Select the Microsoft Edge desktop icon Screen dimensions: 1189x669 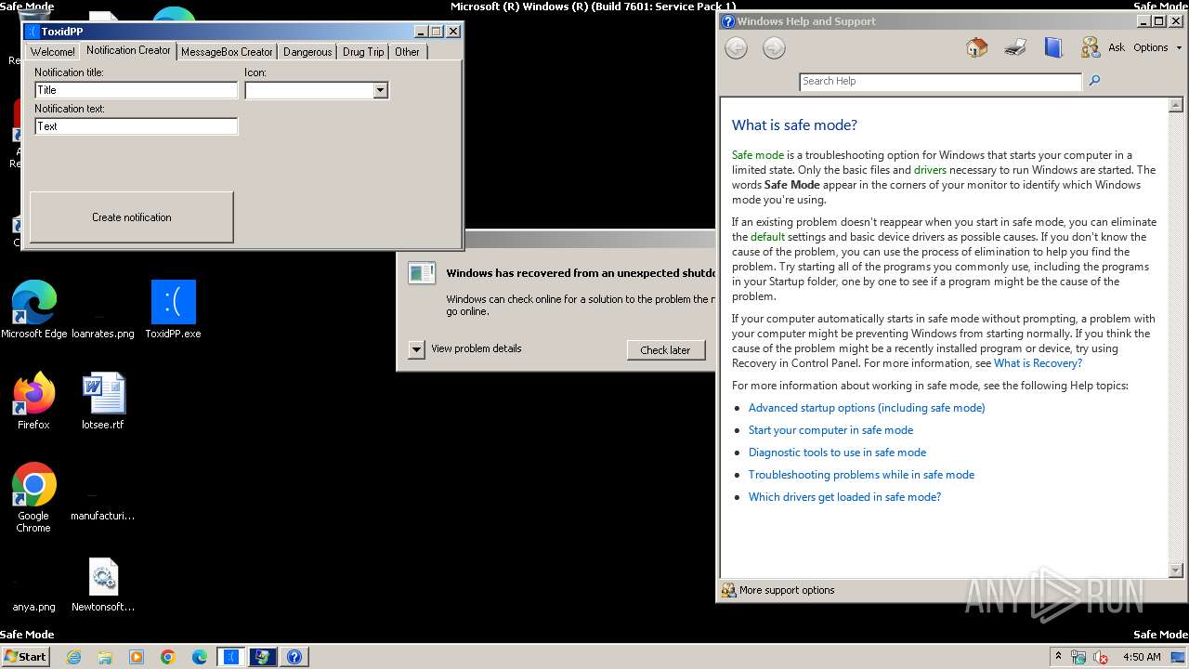pos(34,310)
